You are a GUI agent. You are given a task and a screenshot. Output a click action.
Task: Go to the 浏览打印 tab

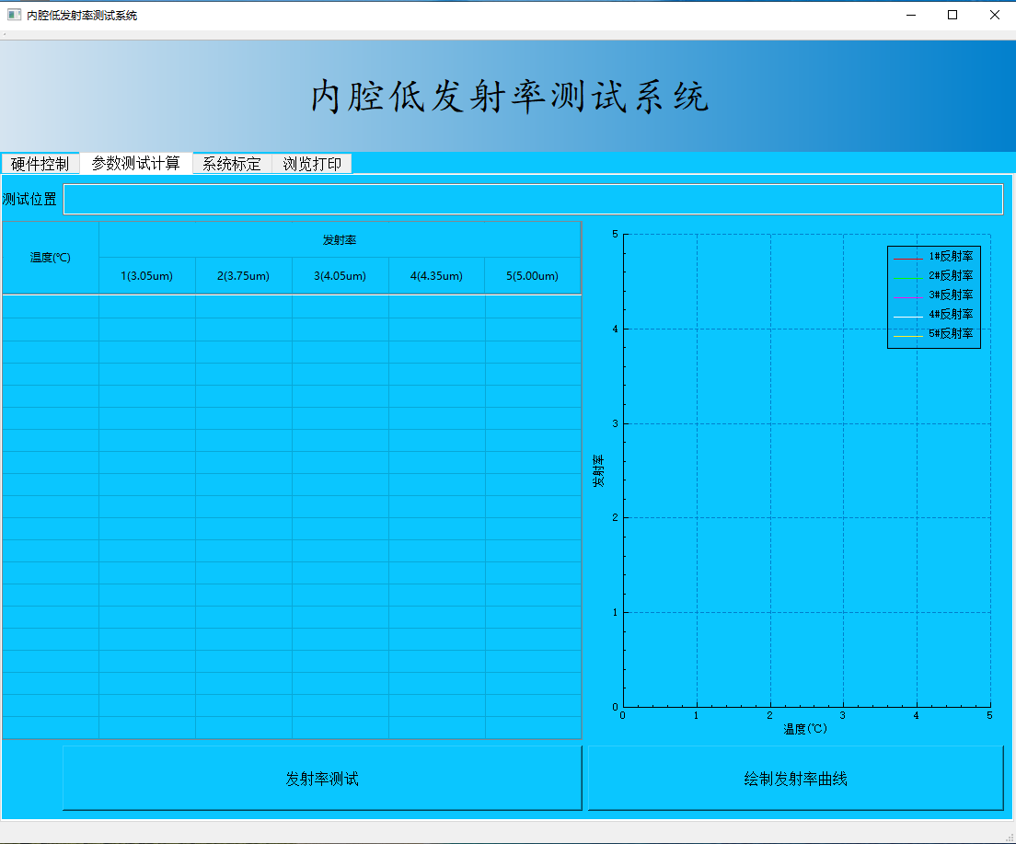click(312, 164)
